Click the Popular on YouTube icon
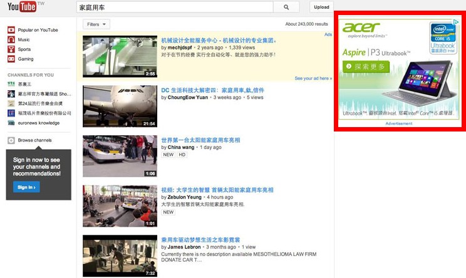The image size is (466, 278). (x=11, y=29)
